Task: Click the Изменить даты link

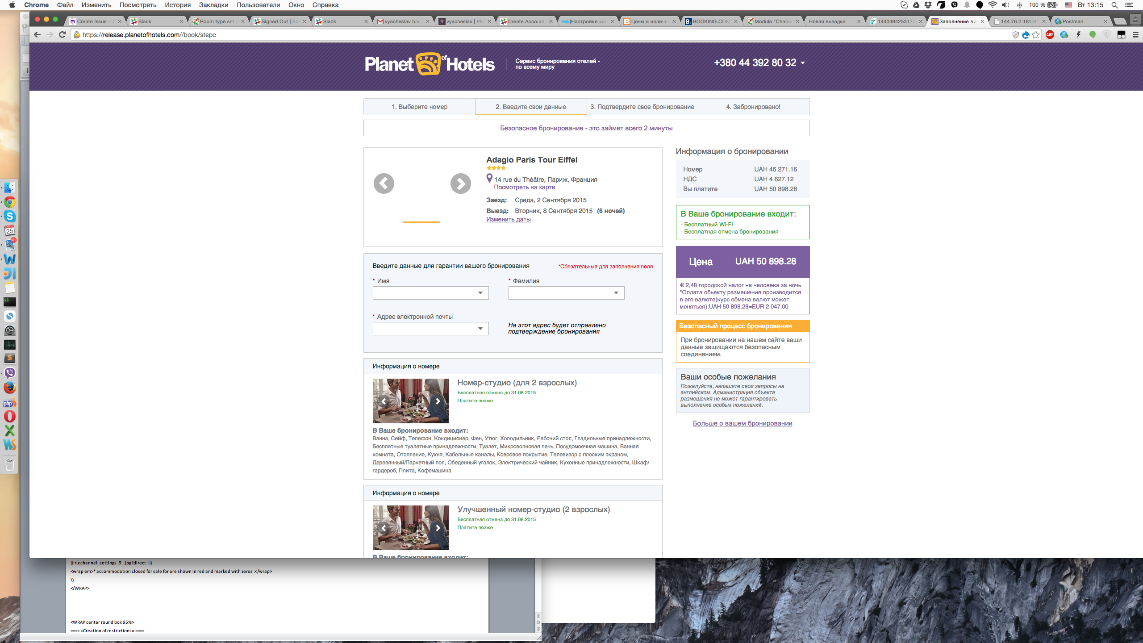Action: pos(508,219)
